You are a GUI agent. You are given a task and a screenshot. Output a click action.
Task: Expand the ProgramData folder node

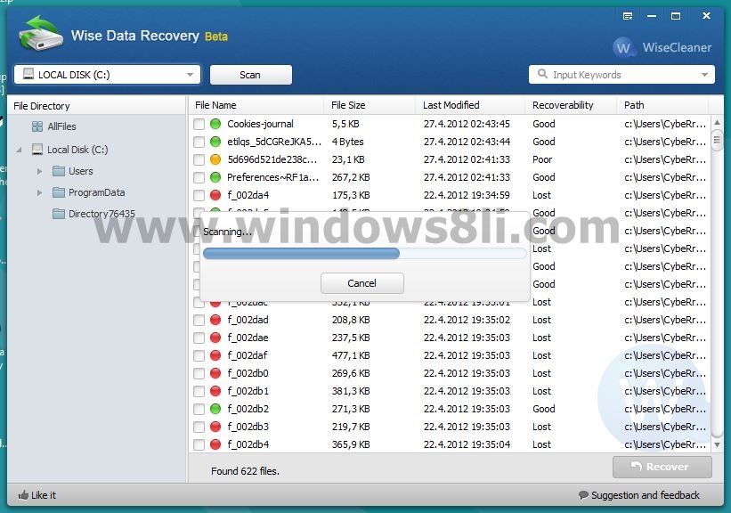pyautogui.click(x=40, y=192)
